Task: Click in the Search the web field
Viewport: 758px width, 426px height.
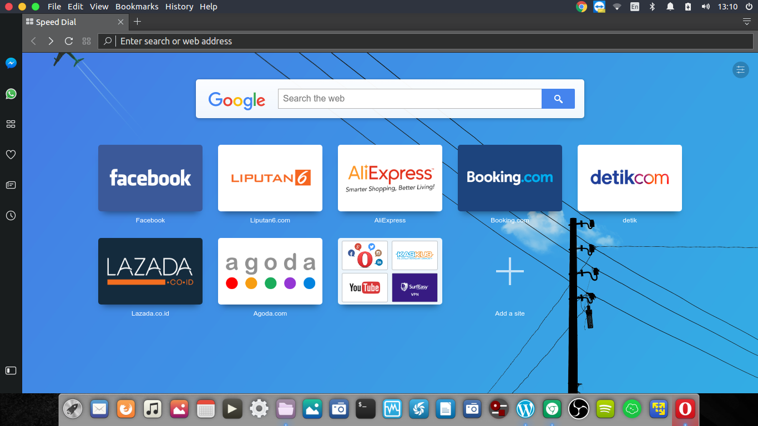Action: 410,99
